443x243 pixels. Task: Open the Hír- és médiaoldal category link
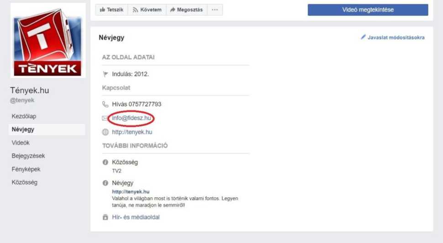coord(136,217)
